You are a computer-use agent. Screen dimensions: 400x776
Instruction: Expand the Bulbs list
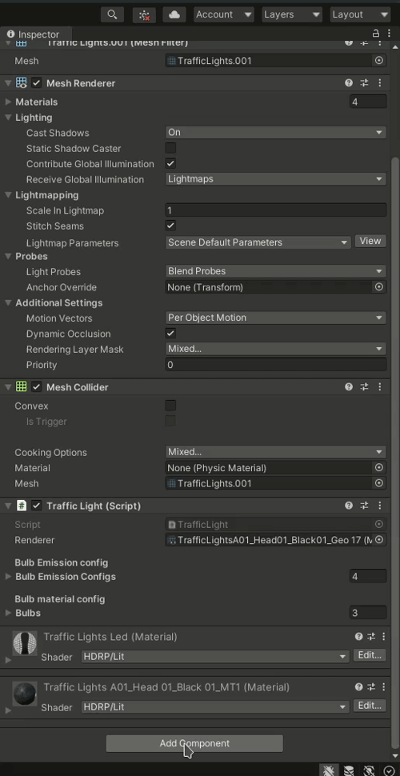tap(9, 613)
